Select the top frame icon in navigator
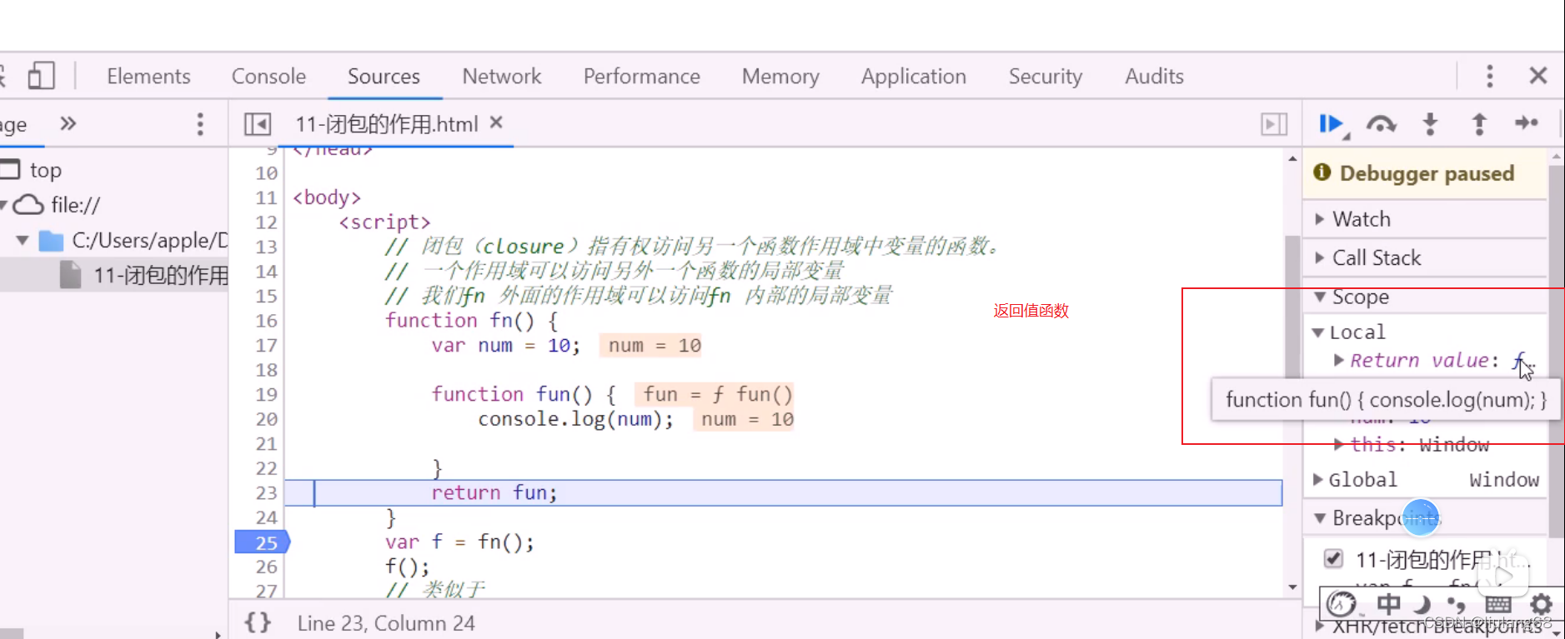Viewport: 1565px width, 639px height. [x=9, y=170]
